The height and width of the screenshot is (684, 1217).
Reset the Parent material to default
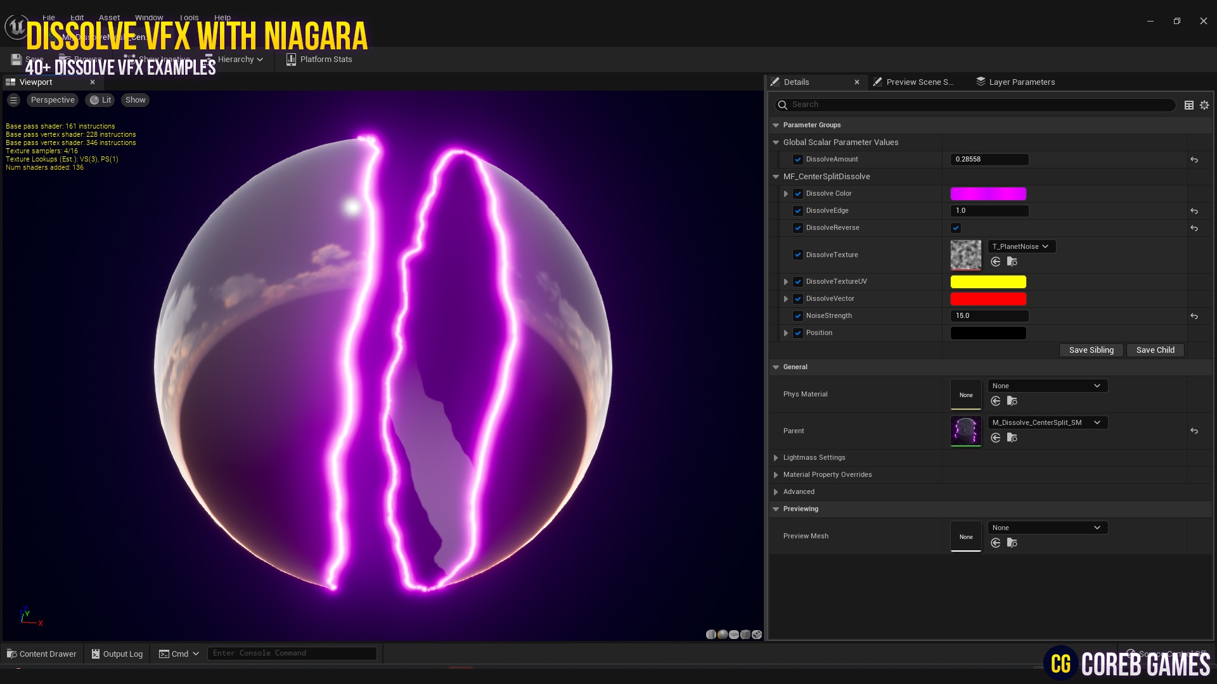[1194, 431]
